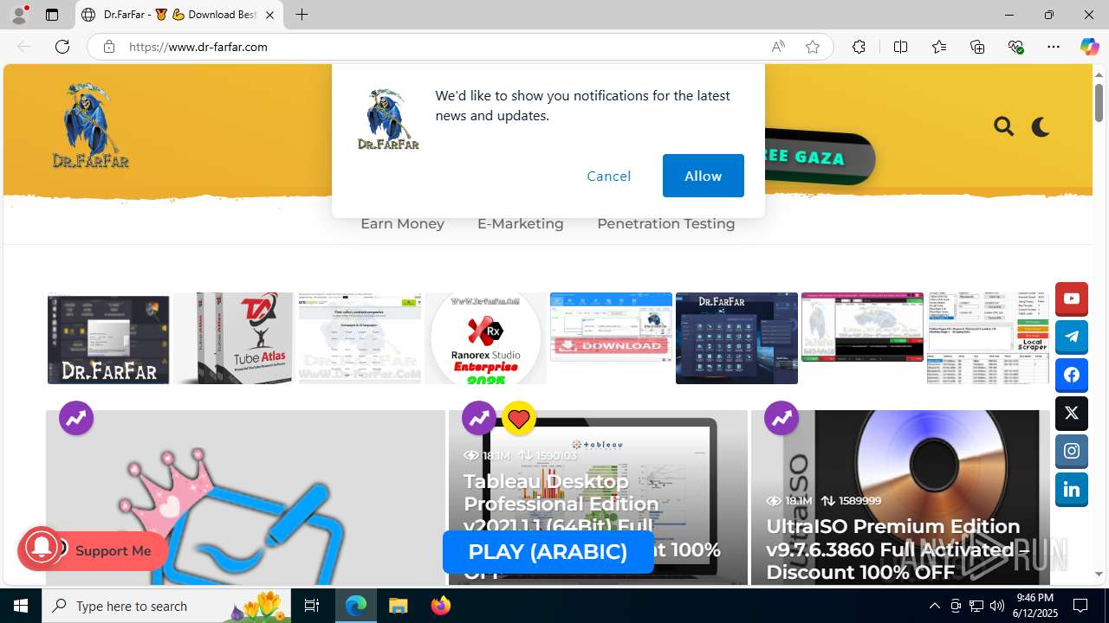The image size is (1109, 623).
Task: Open the LinkedIn social link
Action: pyautogui.click(x=1072, y=490)
